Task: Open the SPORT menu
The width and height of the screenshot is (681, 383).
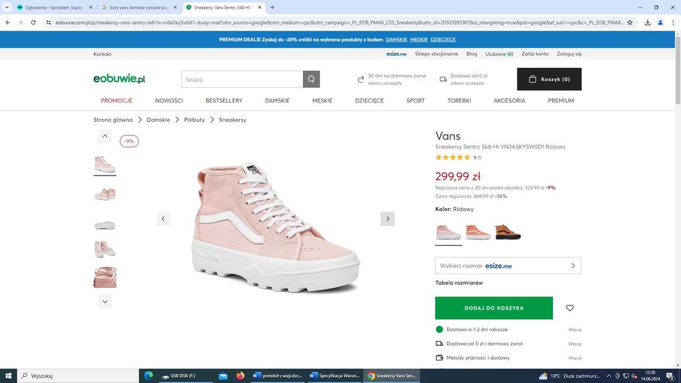Action: 415,100
